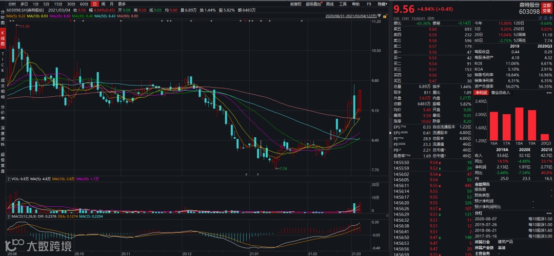Viewport: 554px width, 256px height.
Task: Click the 18A bar in the profit chart
Action: tap(519, 125)
